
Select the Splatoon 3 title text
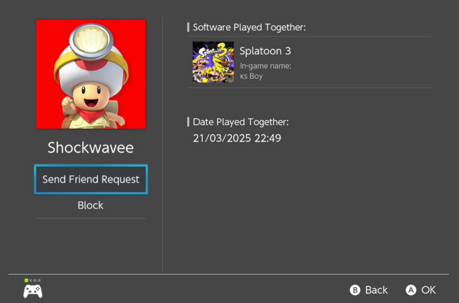[x=265, y=51]
